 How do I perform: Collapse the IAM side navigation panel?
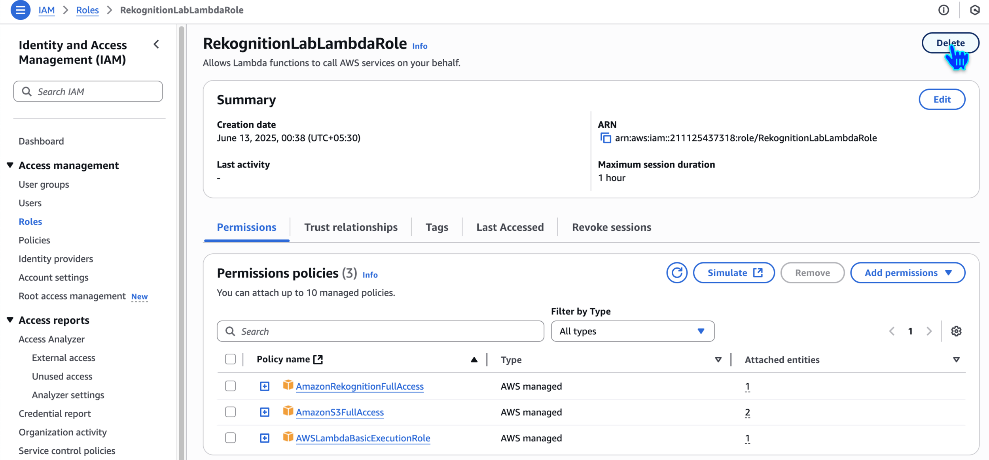tap(157, 44)
